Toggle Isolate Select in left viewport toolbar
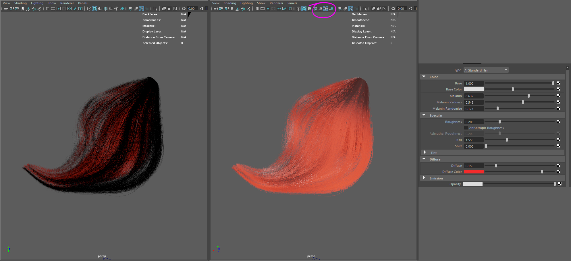The width and height of the screenshot is (571, 261). pyautogui.click(x=155, y=9)
